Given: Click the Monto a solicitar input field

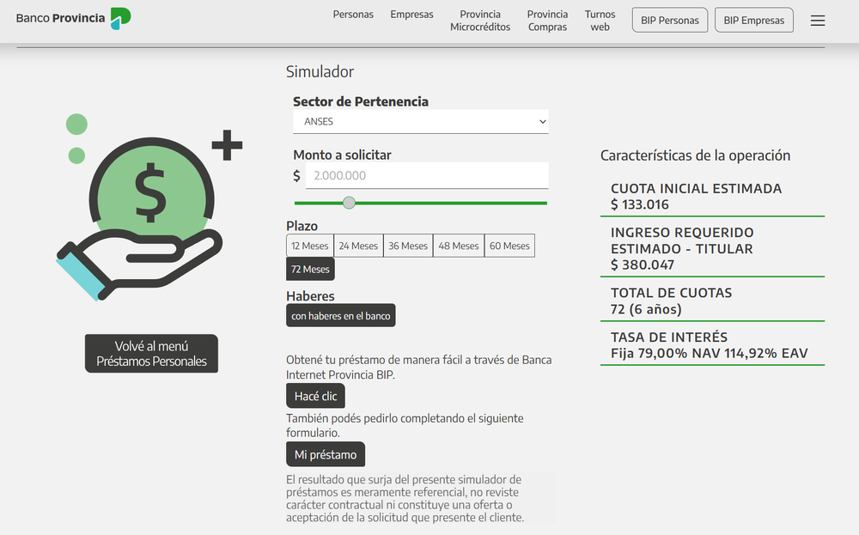Looking at the screenshot, I should (427, 175).
